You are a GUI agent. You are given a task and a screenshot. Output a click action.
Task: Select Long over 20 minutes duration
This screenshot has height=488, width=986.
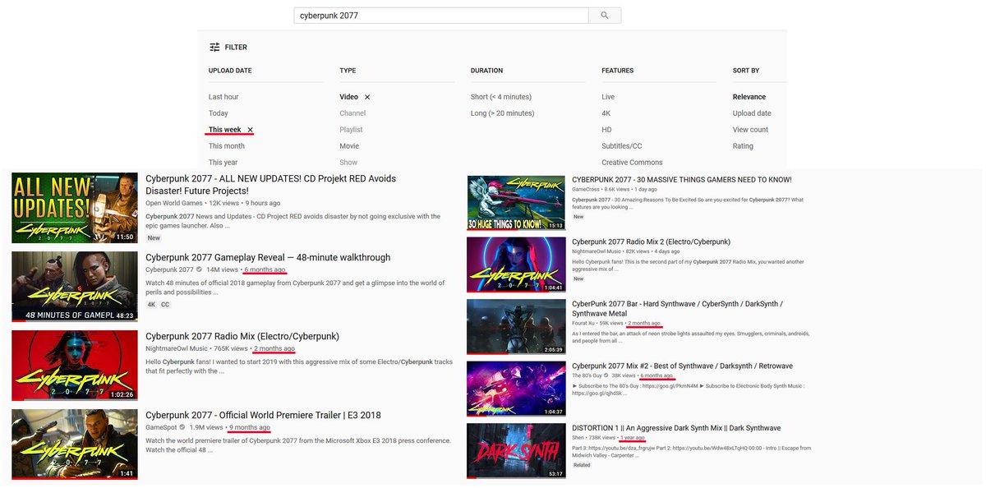coord(502,113)
